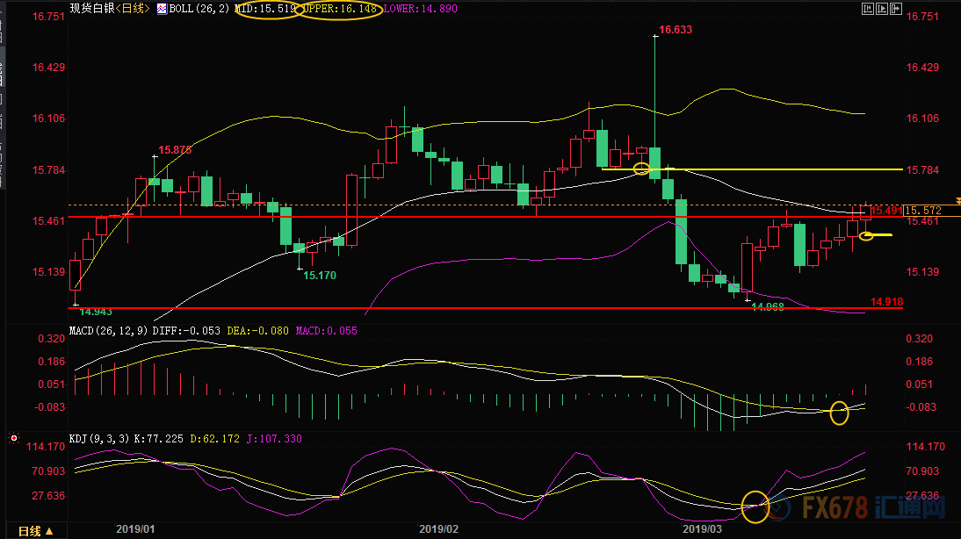
Task: Click the yellow circle on KDJ crossover
Action: pos(755,506)
